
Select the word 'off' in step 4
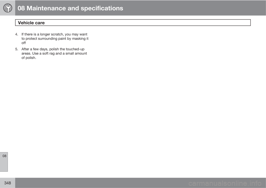(24, 43)
